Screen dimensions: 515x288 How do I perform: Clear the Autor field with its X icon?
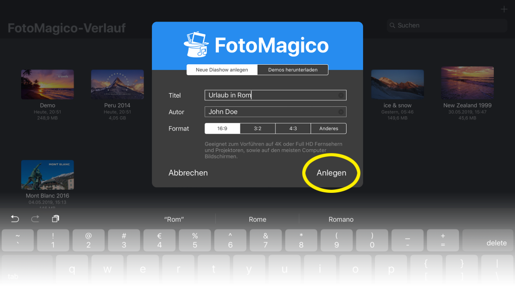coord(341,112)
